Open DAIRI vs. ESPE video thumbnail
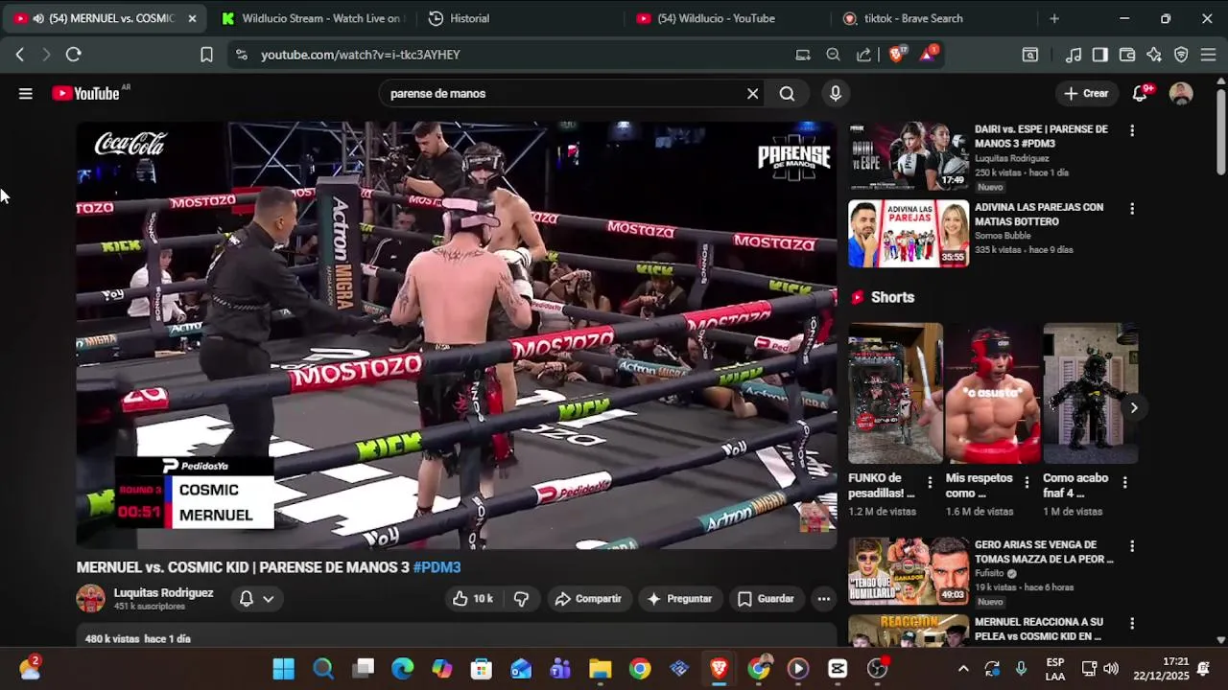 [x=909, y=156]
